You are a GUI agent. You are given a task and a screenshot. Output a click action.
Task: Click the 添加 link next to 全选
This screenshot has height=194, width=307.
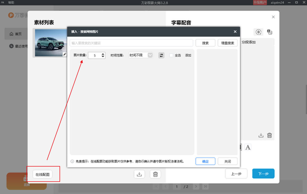pos(188,55)
